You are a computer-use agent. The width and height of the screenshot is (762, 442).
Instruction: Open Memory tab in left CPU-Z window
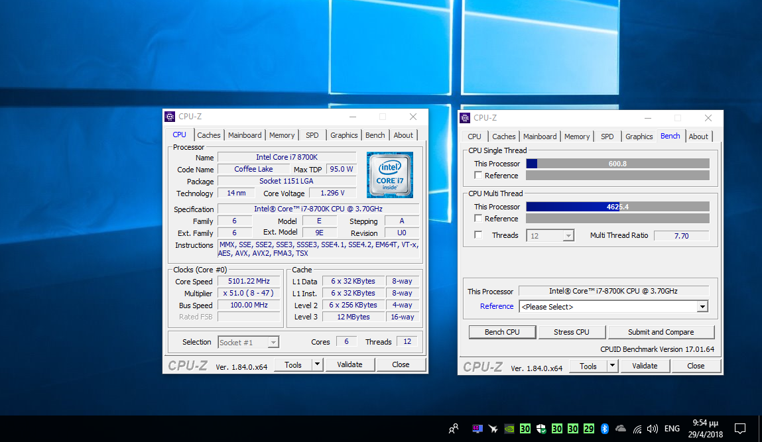pos(282,135)
